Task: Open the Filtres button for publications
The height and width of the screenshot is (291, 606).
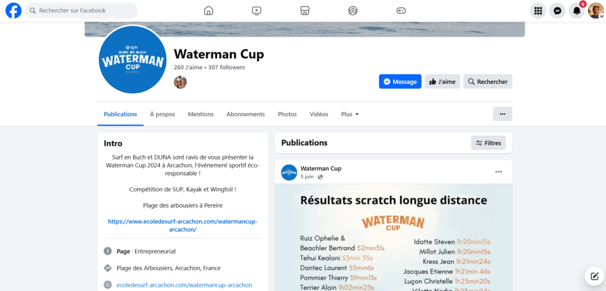Action: (x=488, y=143)
